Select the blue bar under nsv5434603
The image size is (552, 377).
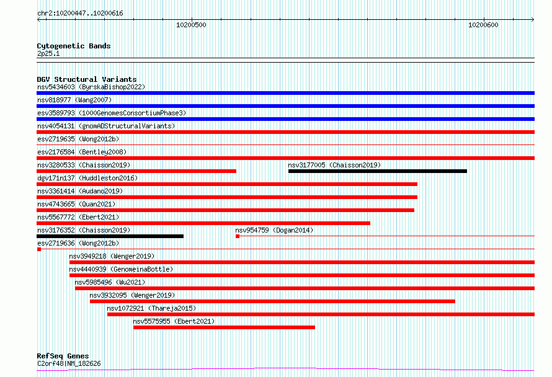(285, 93)
